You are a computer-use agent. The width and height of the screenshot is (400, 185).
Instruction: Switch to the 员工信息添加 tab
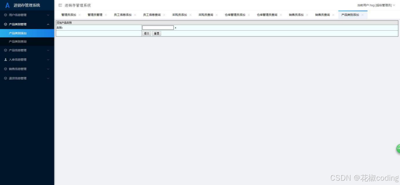(x=123, y=15)
